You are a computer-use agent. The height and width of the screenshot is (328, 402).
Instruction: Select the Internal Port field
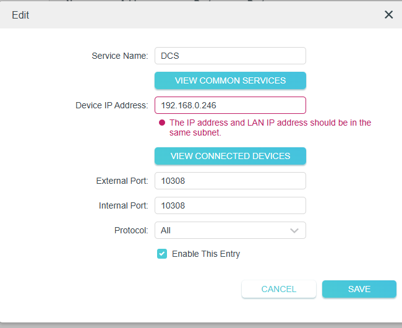[230, 205]
